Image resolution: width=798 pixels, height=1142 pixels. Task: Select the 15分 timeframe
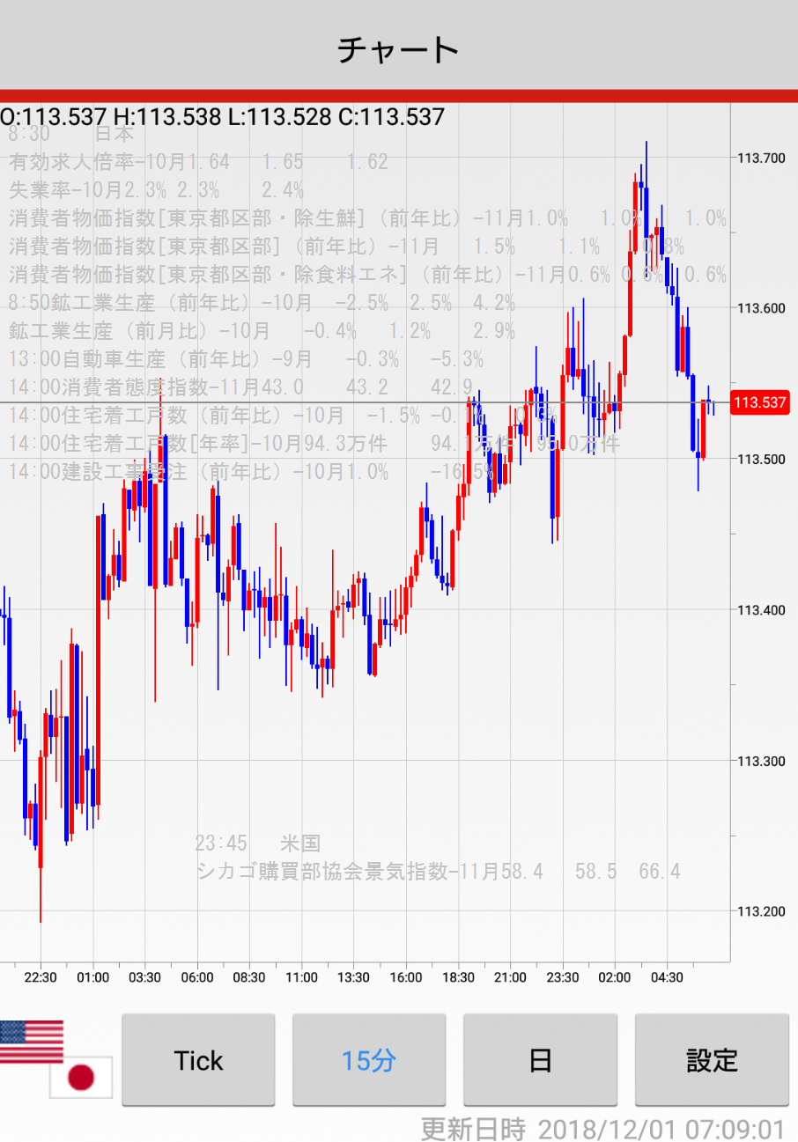(369, 1060)
